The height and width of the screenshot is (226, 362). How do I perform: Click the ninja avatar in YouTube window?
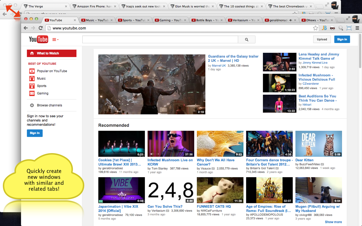click(x=356, y=19)
